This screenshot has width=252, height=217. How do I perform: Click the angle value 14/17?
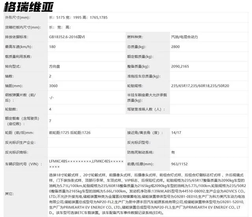click(x=176, y=133)
